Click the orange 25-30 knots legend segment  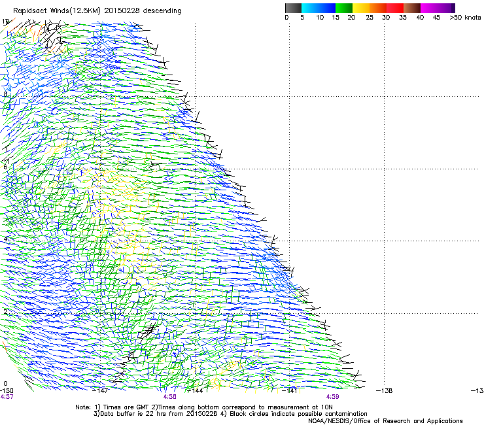[x=378, y=8]
